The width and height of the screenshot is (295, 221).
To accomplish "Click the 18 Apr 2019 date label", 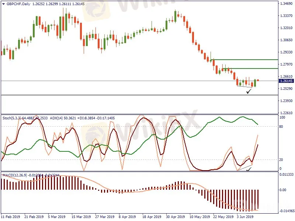I will [152, 217].
